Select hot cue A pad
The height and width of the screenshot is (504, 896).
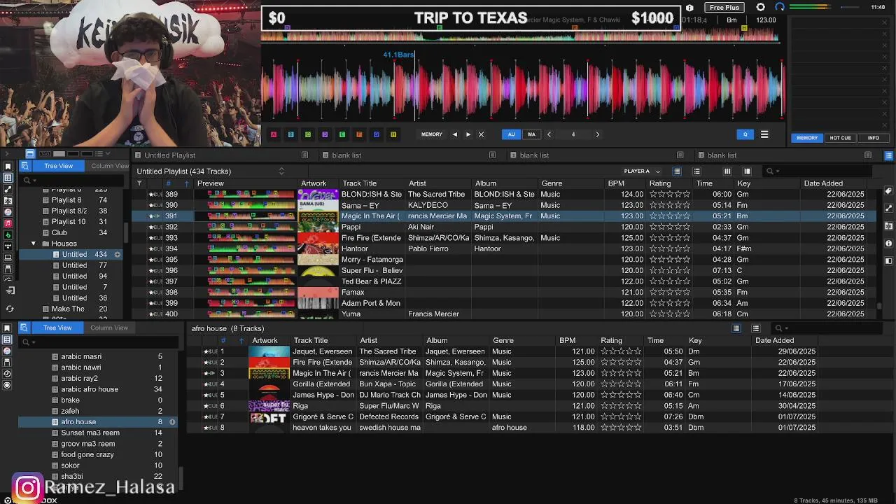(x=274, y=134)
